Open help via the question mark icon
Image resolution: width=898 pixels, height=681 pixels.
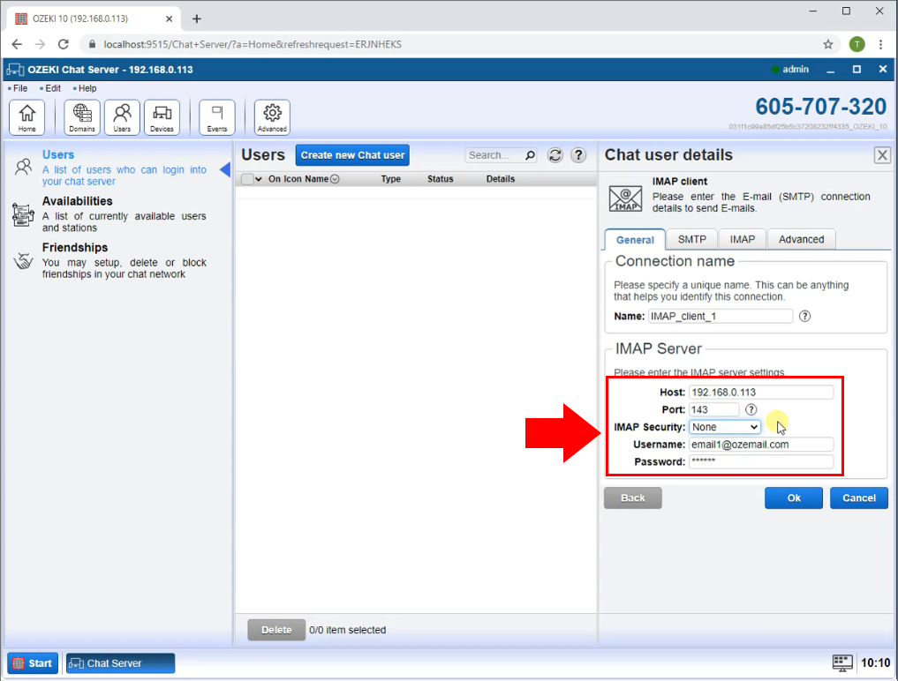578,154
